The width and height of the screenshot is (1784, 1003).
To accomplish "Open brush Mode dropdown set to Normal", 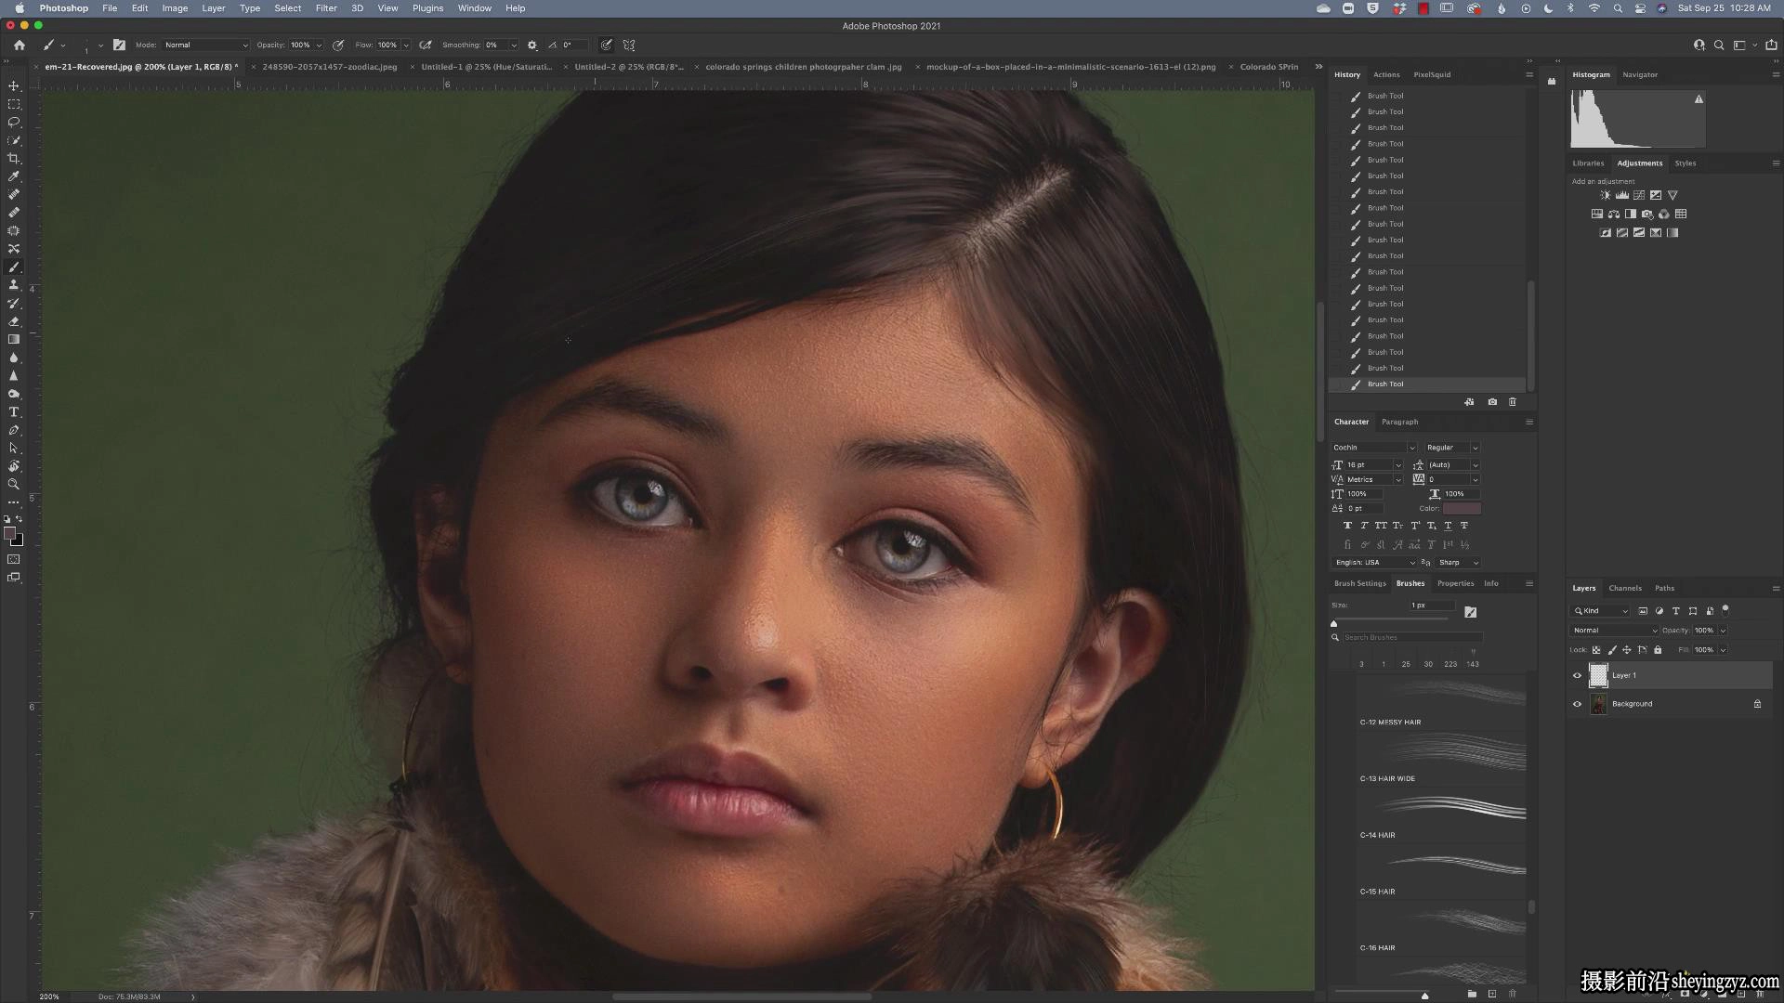I will (x=206, y=45).
